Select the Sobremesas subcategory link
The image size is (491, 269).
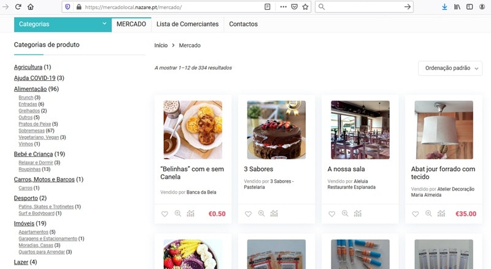coord(36,131)
